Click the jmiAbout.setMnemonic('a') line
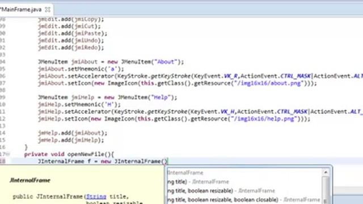Screen dimensions: 363x204 pos(81,69)
